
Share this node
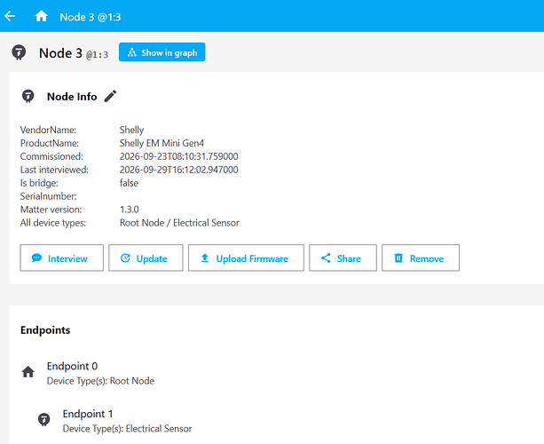343,258
